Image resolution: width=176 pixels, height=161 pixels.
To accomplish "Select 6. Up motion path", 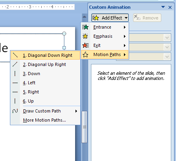I will (45, 101).
